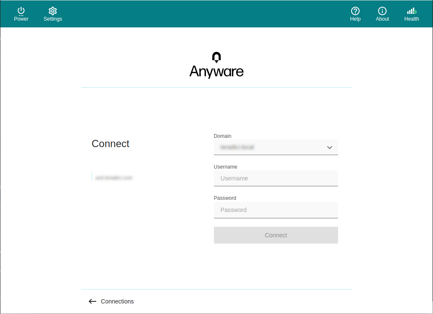Open Settings via the gear icon
The width and height of the screenshot is (433, 314).
pos(53,11)
